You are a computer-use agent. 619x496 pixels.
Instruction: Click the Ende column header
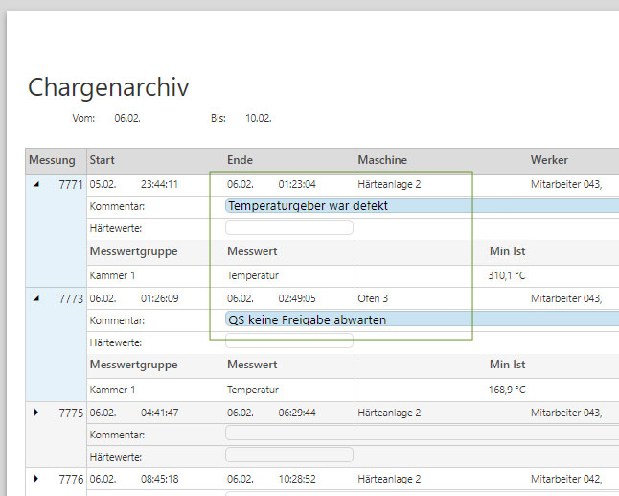click(240, 160)
